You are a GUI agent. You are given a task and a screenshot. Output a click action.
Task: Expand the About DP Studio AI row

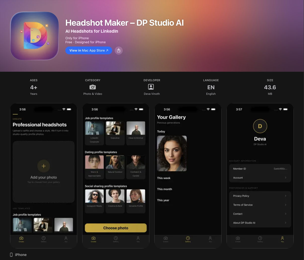pyautogui.click(x=285, y=223)
